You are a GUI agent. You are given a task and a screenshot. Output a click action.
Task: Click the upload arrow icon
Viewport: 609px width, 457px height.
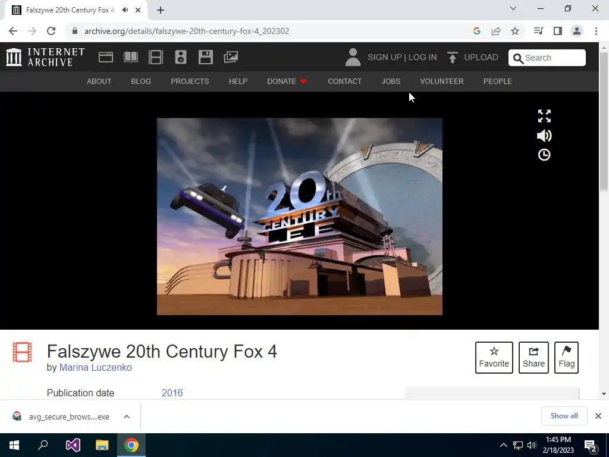452,58
